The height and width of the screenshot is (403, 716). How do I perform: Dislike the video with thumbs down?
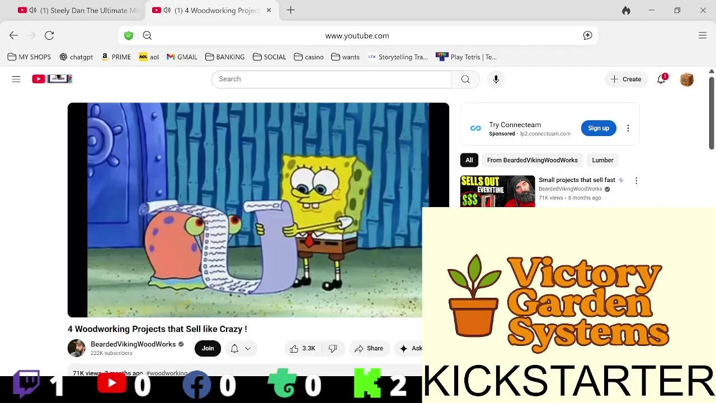point(333,348)
